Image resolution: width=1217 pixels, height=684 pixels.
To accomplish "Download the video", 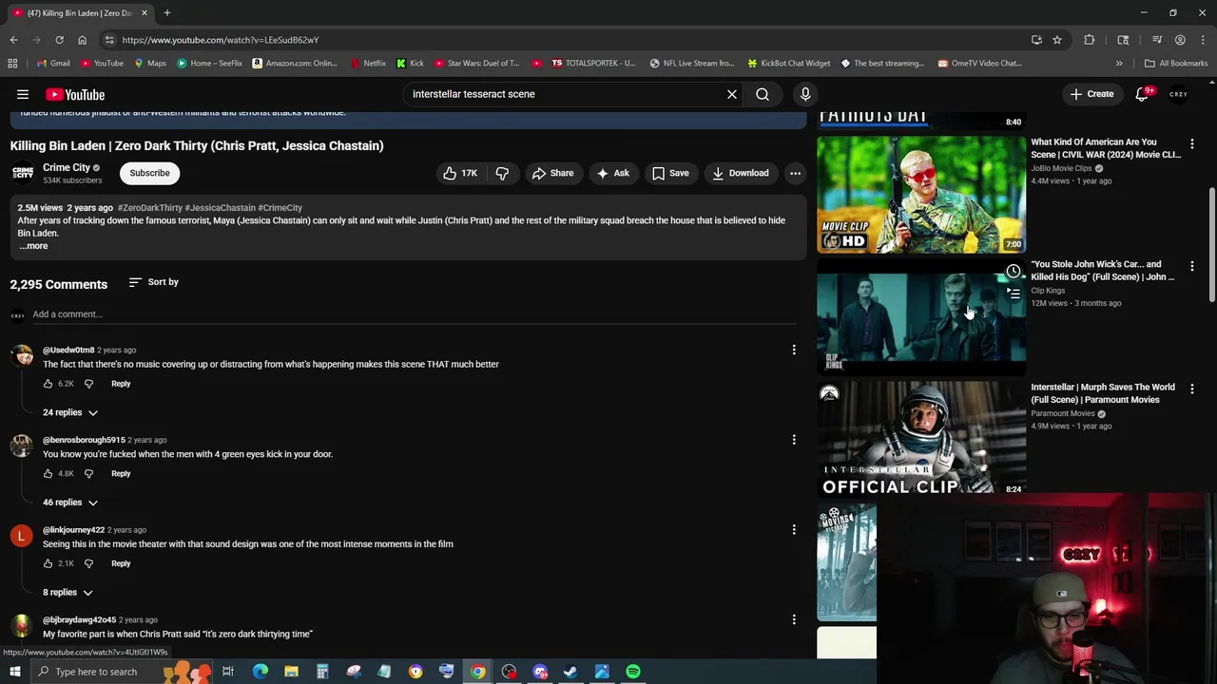I will point(741,173).
